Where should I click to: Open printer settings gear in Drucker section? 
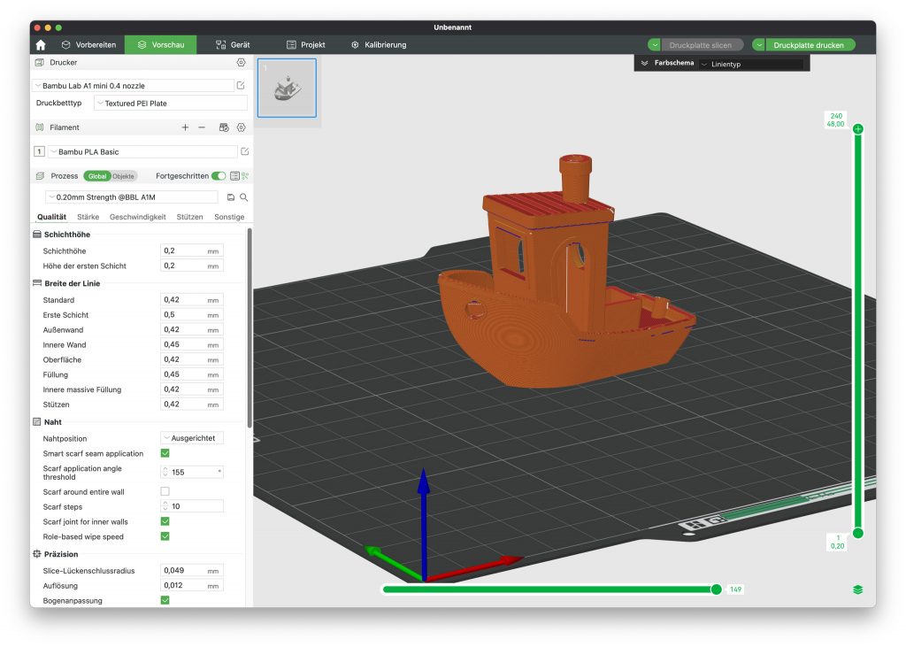(x=241, y=63)
